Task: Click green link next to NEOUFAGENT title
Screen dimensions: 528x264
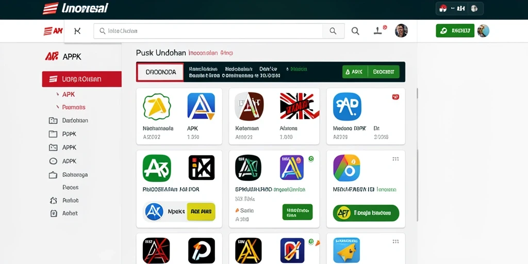Action: point(387,189)
